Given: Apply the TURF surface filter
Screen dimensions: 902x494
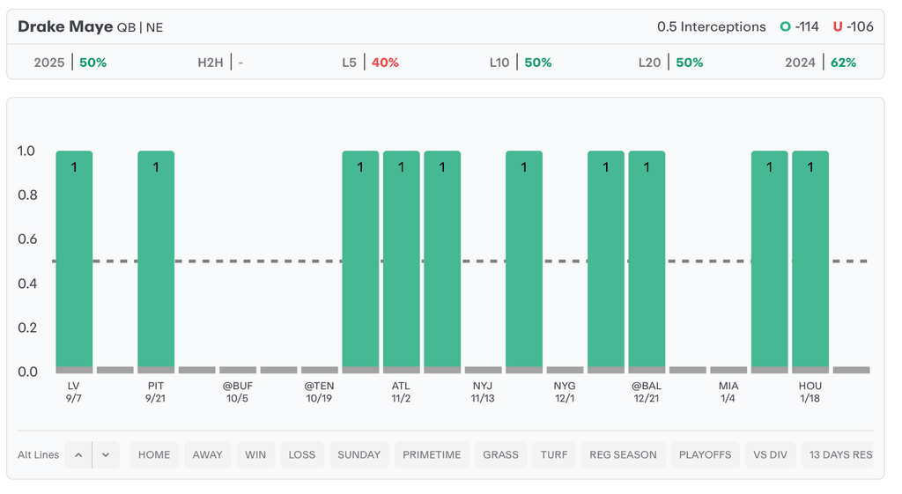Looking at the screenshot, I should [x=554, y=455].
